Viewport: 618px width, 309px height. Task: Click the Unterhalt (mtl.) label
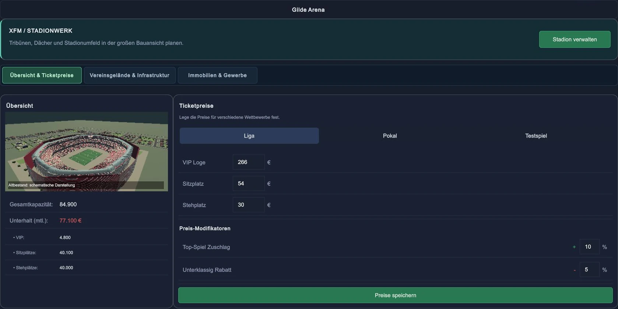click(x=29, y=221)
